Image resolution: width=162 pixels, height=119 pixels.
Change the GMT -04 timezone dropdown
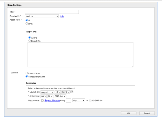[x=60, y=96]
